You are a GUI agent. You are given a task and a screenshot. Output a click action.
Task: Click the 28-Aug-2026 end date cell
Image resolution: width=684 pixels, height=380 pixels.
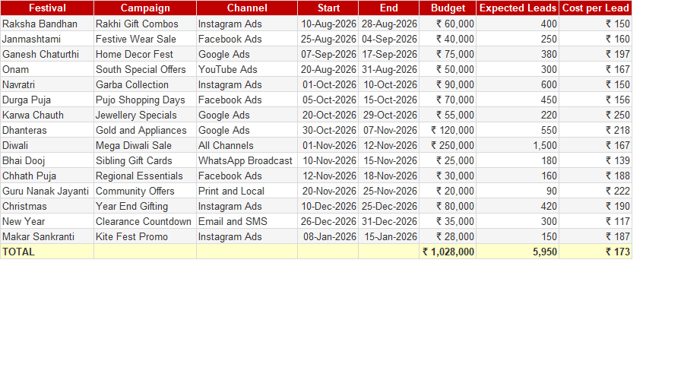tap(388, 24)
